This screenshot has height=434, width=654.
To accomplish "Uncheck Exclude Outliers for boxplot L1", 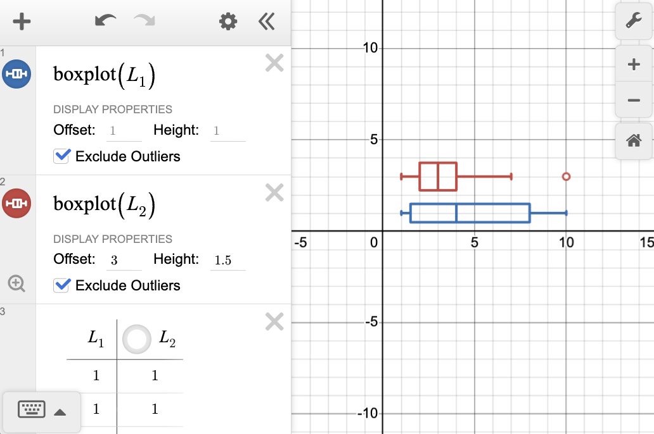I will pos(61,156).
